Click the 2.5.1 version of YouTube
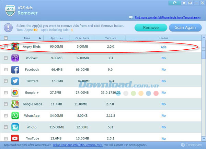Image resolution: width=206 pixels, height=149 pixels. [x=111, y=138]
